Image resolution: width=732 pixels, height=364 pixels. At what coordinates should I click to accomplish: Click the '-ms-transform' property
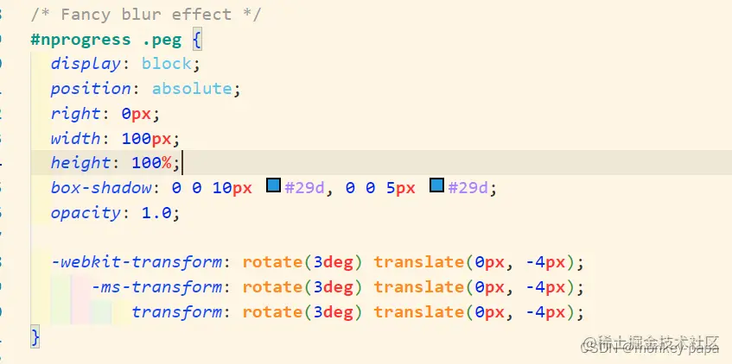[x=157, y=287]
